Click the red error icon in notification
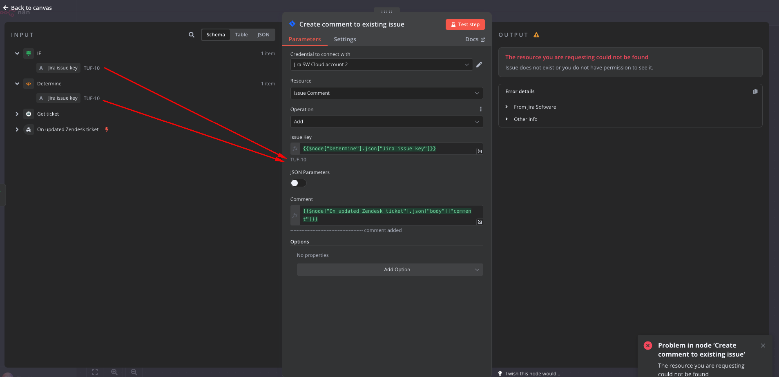The height and width of the screenshot is (377, 779). point(648,346)
